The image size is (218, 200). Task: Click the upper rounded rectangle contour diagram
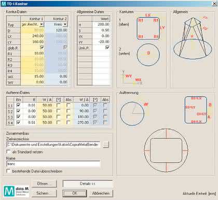(148, 28)
